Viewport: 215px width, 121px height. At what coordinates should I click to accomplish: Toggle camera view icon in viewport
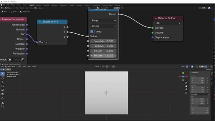[186, 89]
